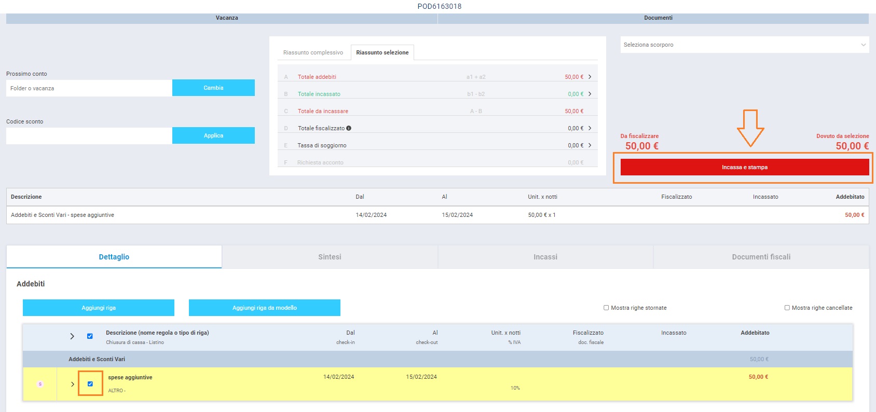Viewport: 876px width, 412px height.
Task: Click the info icon beside Totale fiscalizzato
Action: (x=349, y=128)
